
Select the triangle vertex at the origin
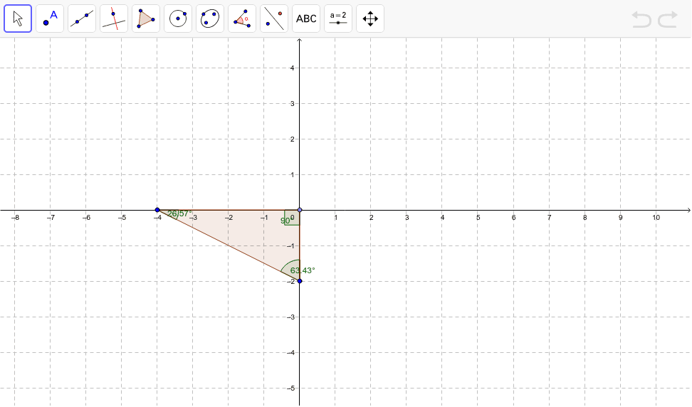tap(300, 210)
